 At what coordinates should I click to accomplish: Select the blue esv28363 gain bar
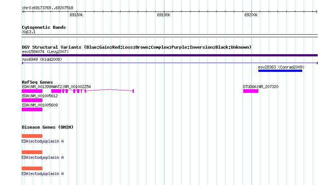point(280,71)
